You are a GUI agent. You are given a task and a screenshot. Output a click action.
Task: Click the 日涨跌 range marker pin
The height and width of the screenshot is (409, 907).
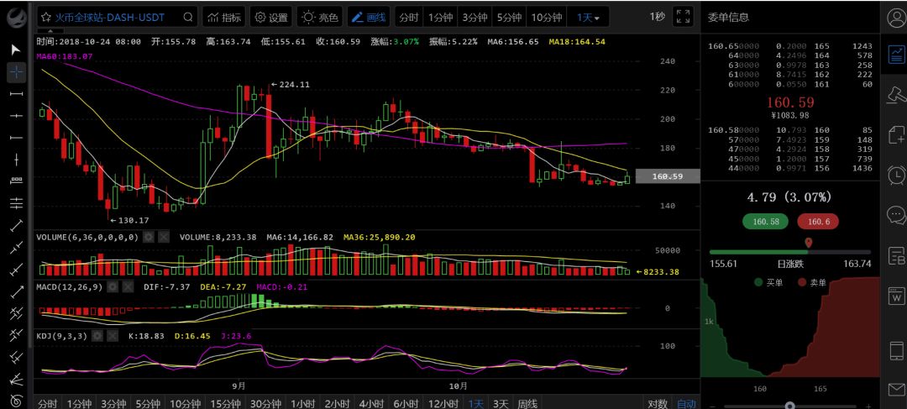coord(808,243)
